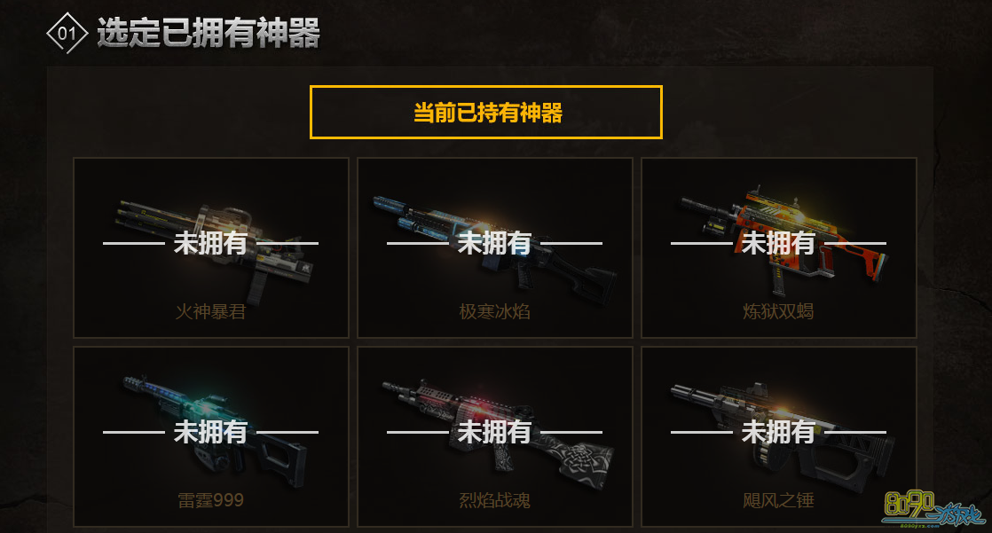Select the 飓风之锤 weapon image
The height and width of the screenshot is (533, 992).
tap(783, 435)
